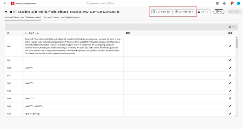Click the CSV export button

coord(162,12)
